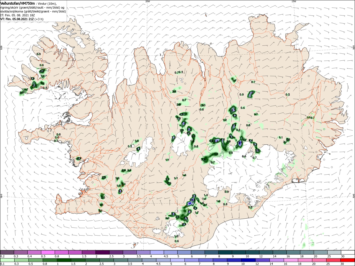The image size is (355, 266).
Task: Pick the dark teal 8 swatch in top legend
Action: pos(225,252)
